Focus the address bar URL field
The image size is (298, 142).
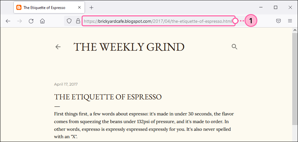point(158,21)
